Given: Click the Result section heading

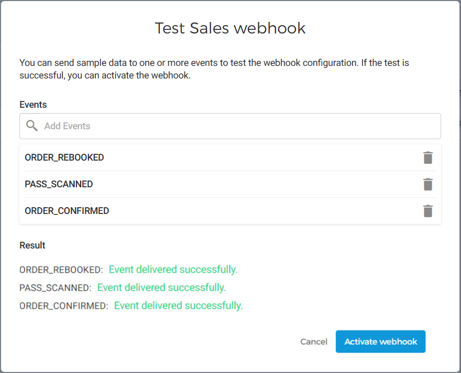Looking at the screenshot, I should 32,245.
